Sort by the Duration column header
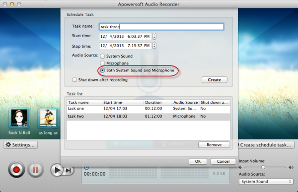The height and width of the screenshot is (192, 298). [158, 102]
